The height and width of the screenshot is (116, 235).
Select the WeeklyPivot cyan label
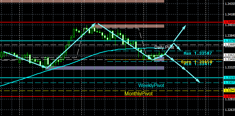click(x=151, y=85)
